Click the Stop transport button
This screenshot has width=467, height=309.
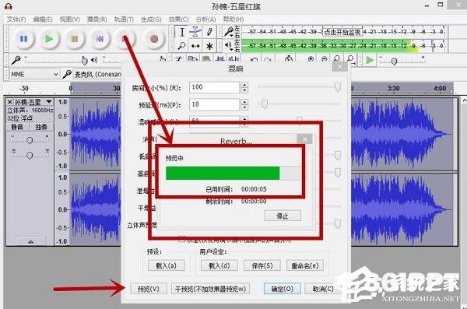75,39
